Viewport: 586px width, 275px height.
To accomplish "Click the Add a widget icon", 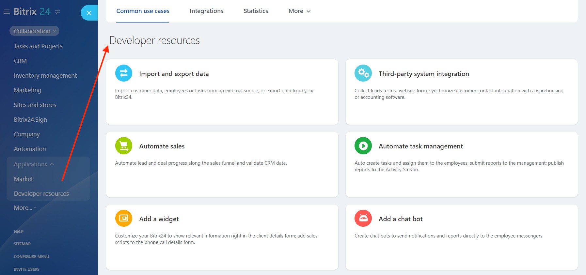I will 124,218.
